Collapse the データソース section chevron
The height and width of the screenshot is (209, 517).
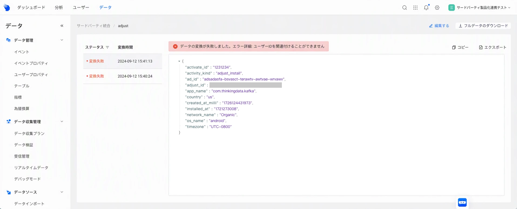tap(62, 192)
